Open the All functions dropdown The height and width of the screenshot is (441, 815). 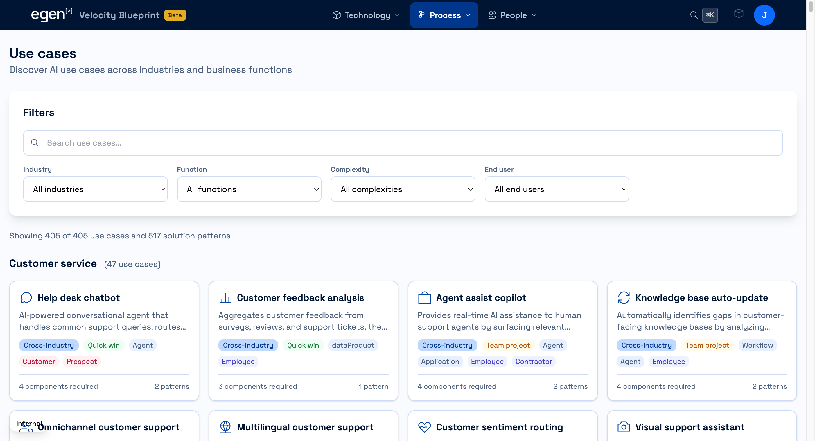click(x=249, y=189)
